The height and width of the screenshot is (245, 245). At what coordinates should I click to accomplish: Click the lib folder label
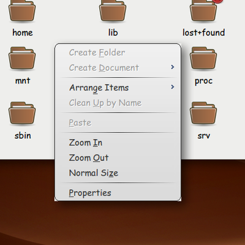(113, 32)
